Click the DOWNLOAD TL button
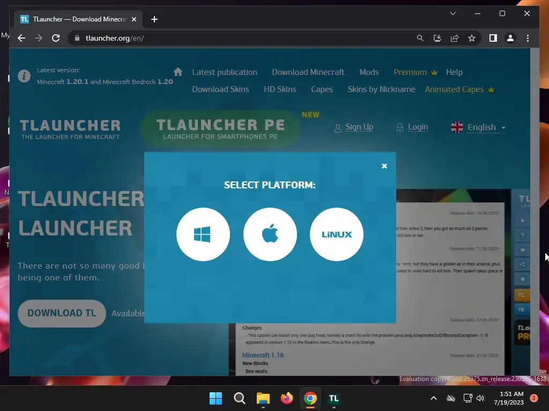 click(62, 313)
